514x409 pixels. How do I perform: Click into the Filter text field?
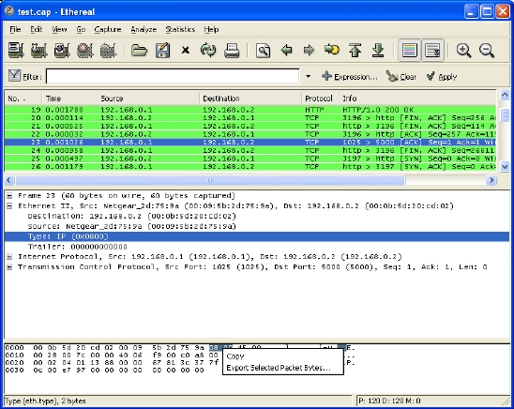pos(173,76)
